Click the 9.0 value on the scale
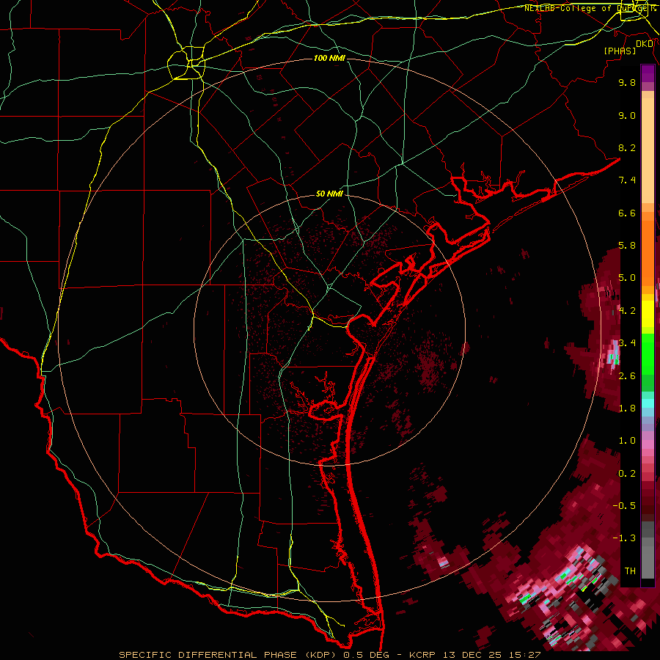Viewport: 660px width, 660px height. point(627,115)
